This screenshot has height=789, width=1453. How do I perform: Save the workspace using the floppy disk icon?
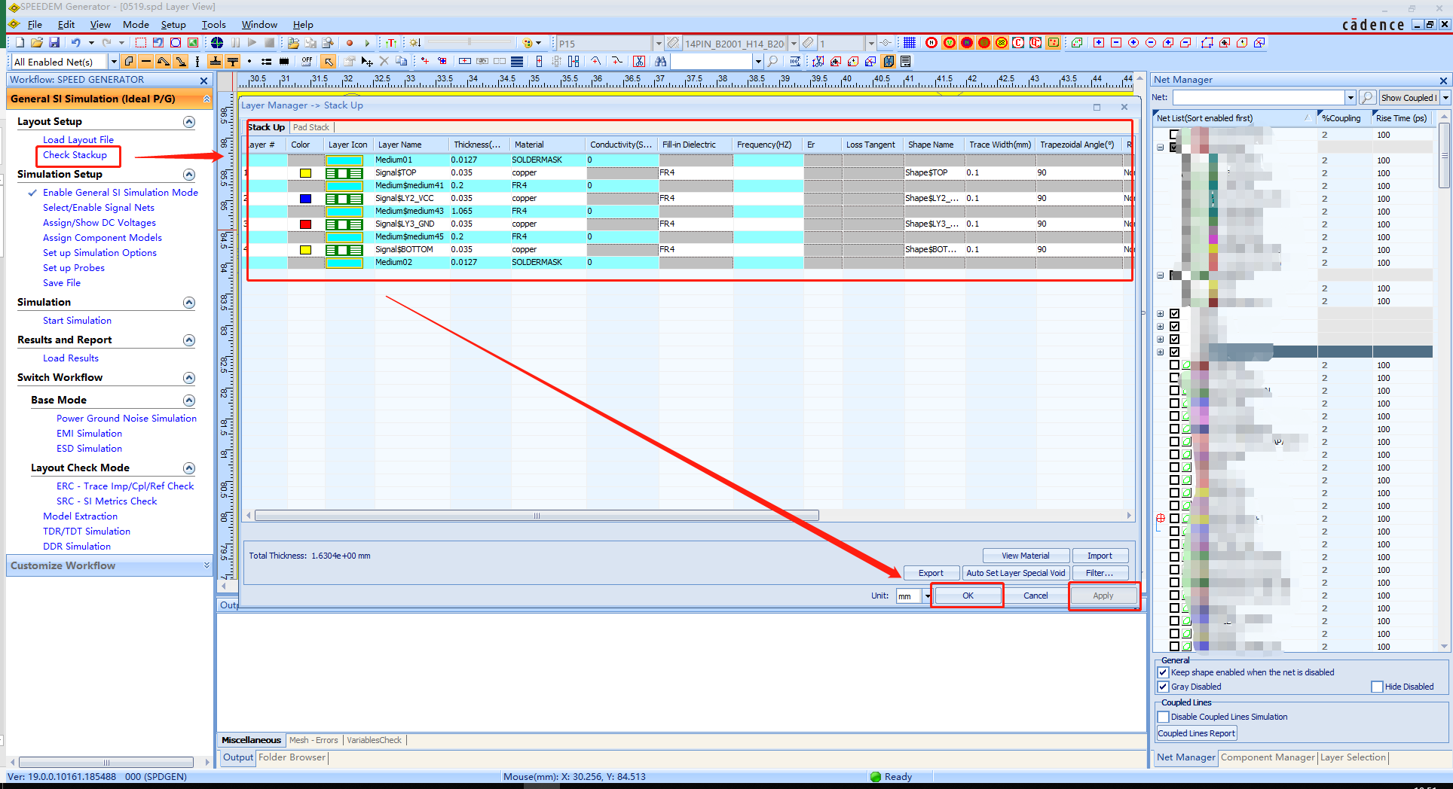(54, 43)
